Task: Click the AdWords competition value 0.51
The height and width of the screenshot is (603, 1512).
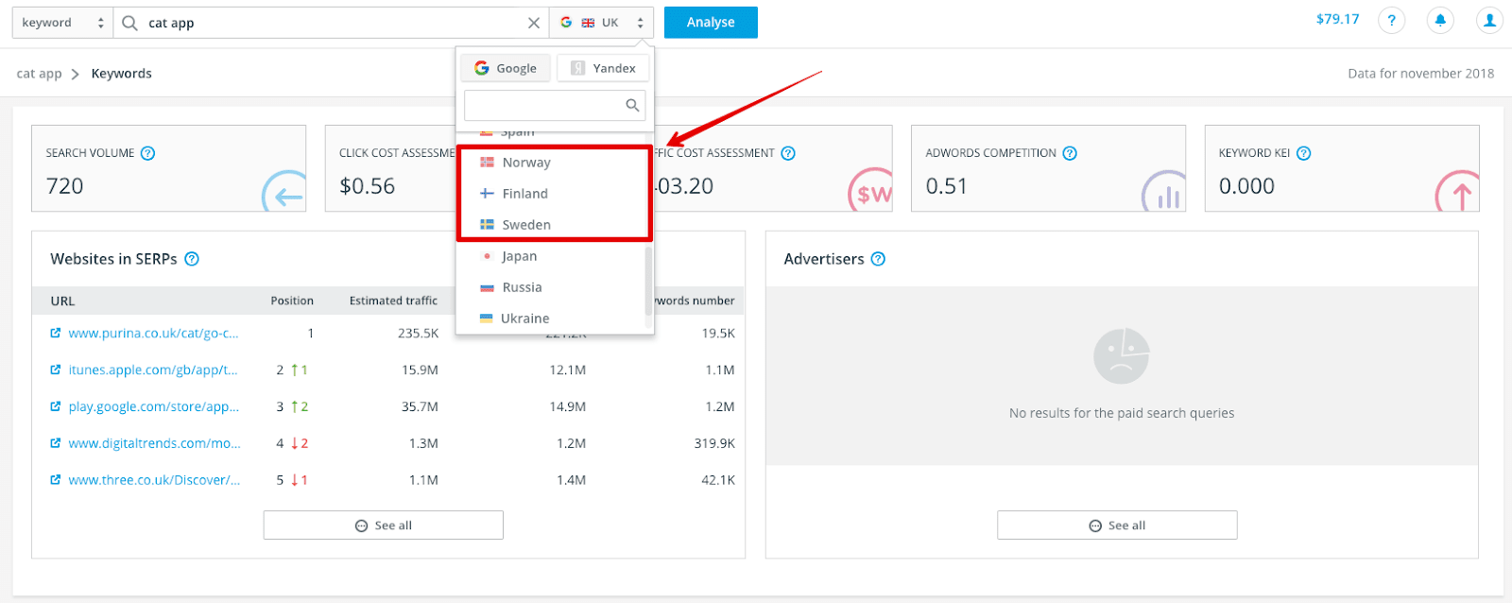Action: (947, 186)
